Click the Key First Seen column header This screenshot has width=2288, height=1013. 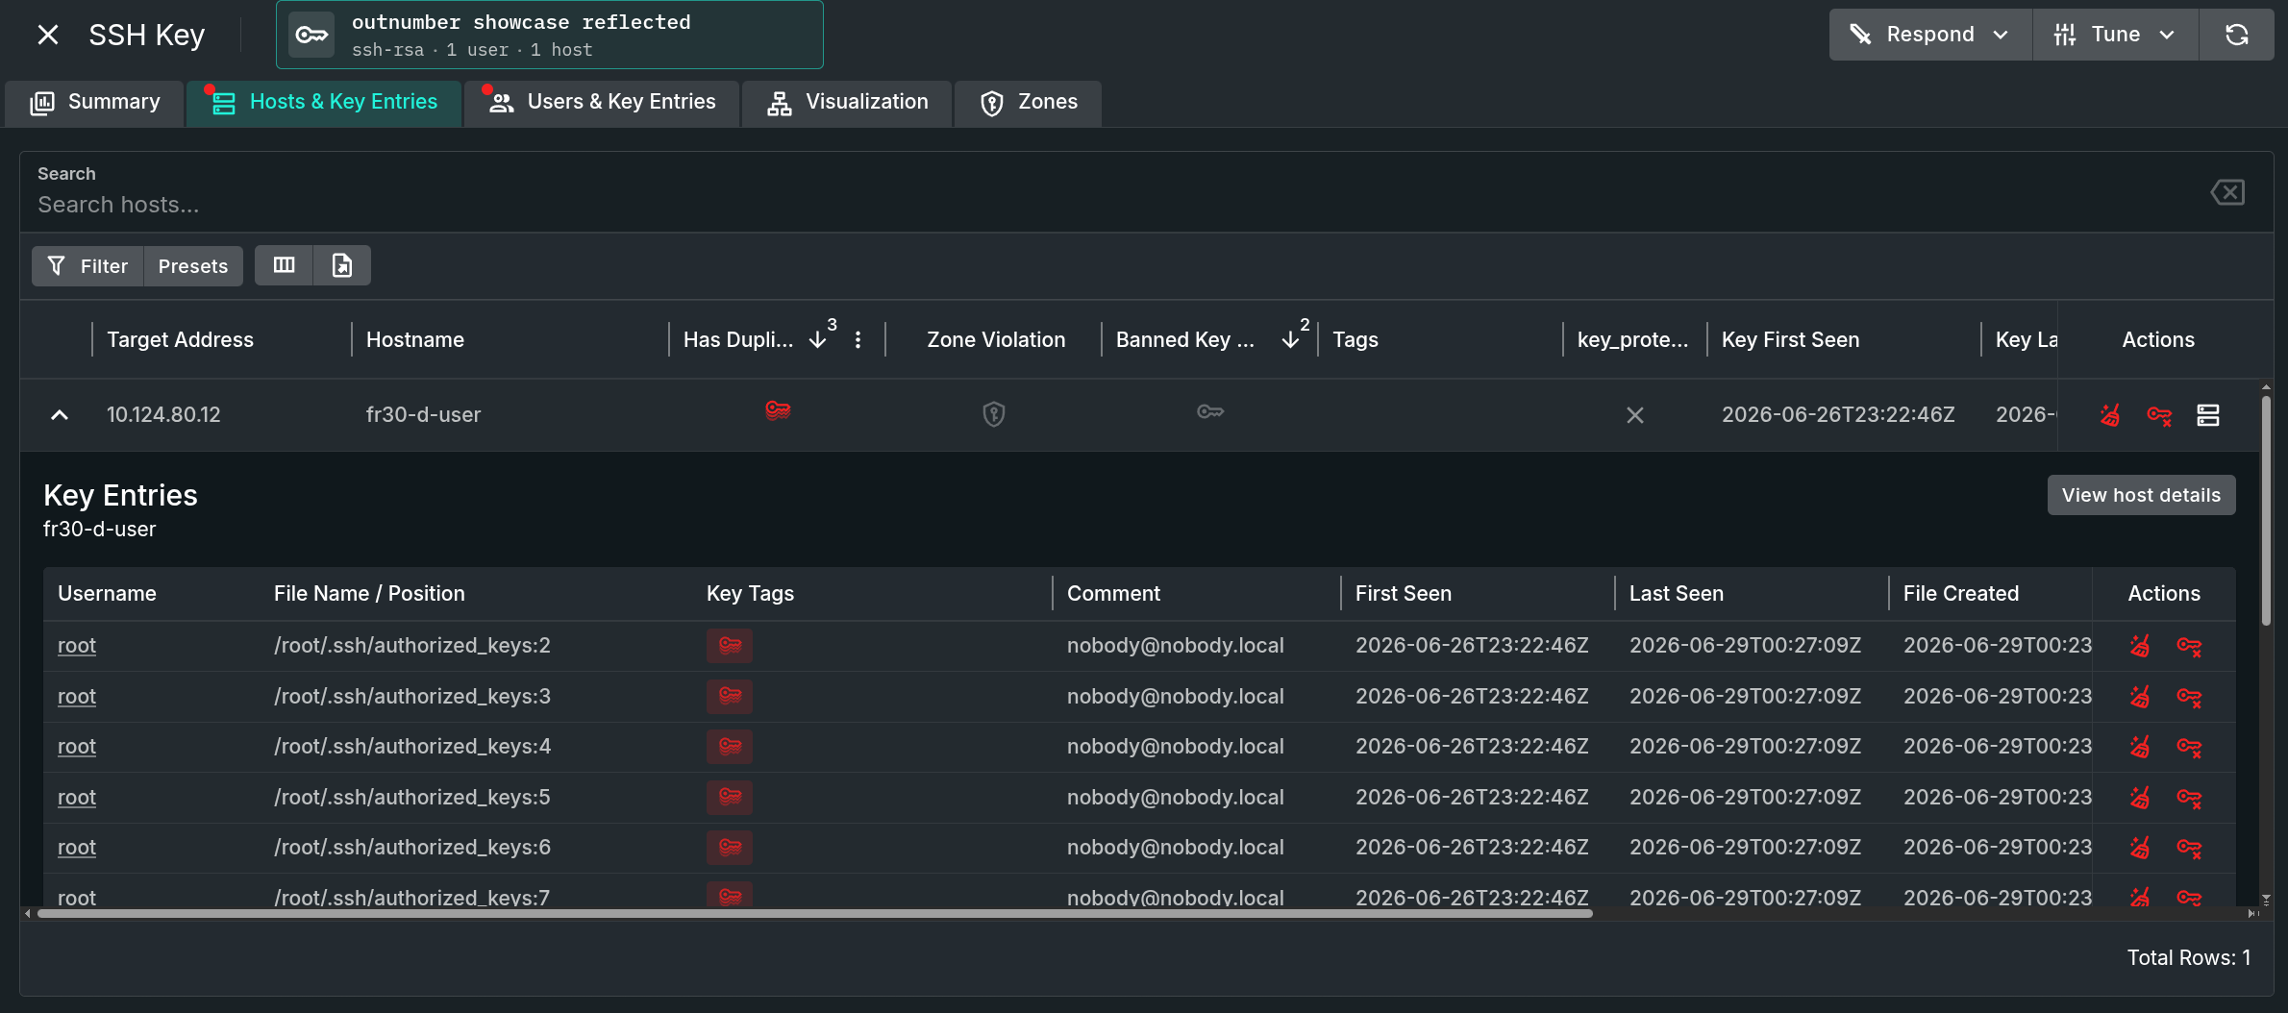click(1790, 340)
